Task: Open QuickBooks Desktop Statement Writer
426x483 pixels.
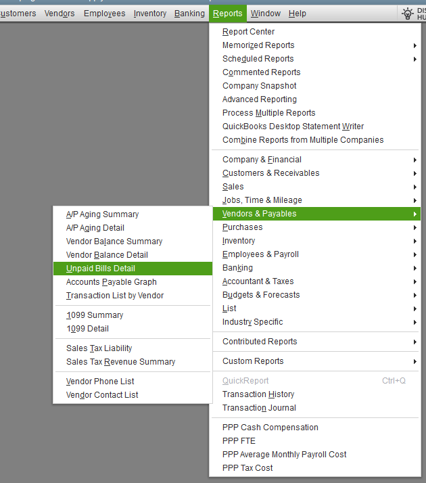Action: point(315,127)
